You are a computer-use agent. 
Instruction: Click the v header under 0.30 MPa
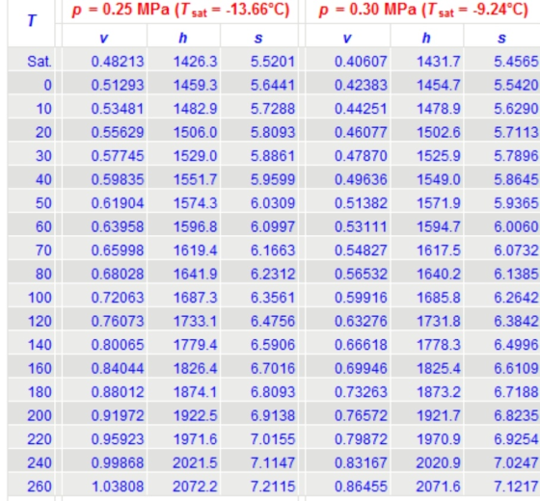(347, 38)
